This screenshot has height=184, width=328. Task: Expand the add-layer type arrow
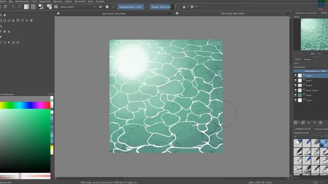pos(298,123)
